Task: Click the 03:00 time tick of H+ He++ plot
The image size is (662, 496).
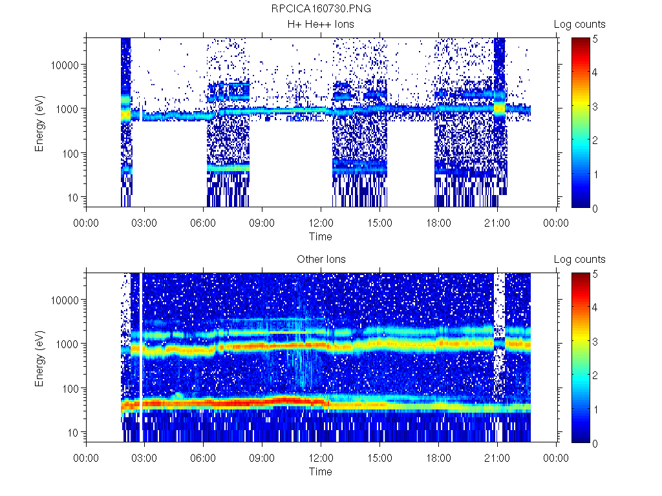Action: [144, 223]
